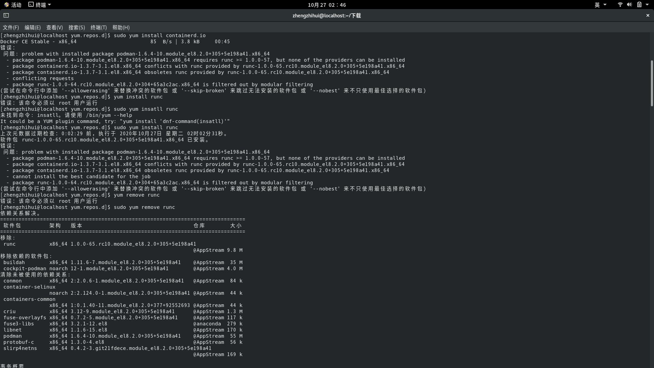Viewport: 654px width, 368px height.
Task: Open the 帮助(H) menu
Action: coord(121,28)
